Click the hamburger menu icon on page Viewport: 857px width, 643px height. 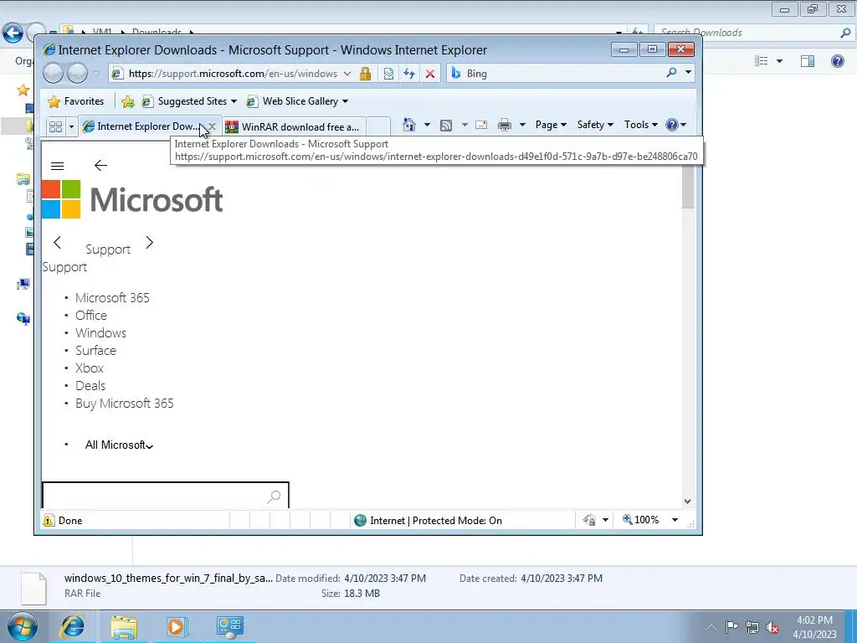(x=58, y=166)
